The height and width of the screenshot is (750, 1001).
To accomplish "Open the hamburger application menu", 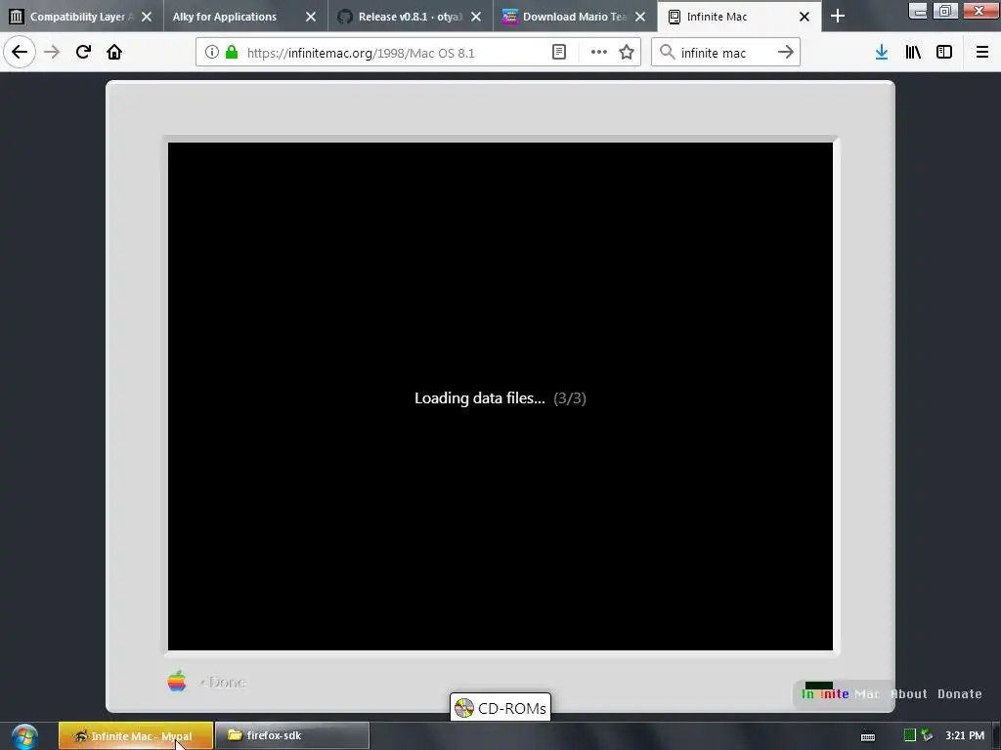I will click(x=982, y=53).
